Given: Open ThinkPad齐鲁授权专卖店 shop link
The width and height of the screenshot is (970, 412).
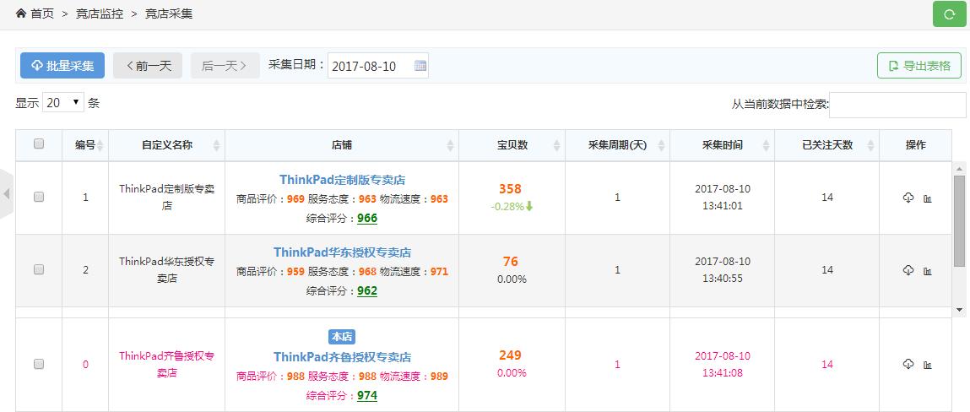Looking at the screenshot, I should point(342,358).
